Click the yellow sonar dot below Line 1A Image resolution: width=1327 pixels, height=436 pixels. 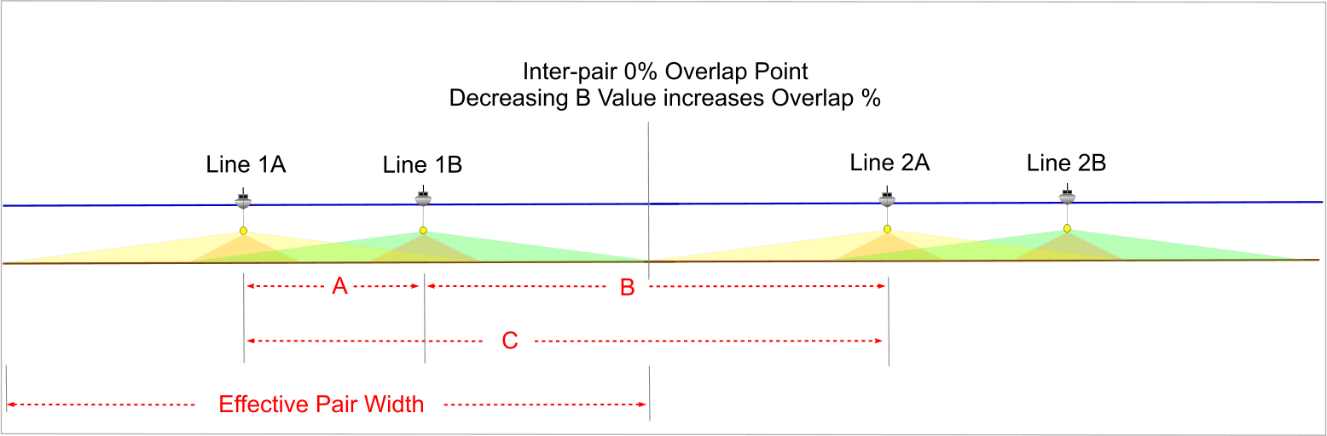coord(244,232)
